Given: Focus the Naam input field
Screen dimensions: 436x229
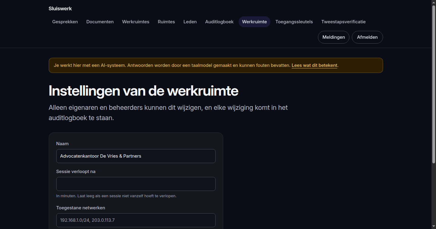Looking at the screenshot, I should click(136, 156).
